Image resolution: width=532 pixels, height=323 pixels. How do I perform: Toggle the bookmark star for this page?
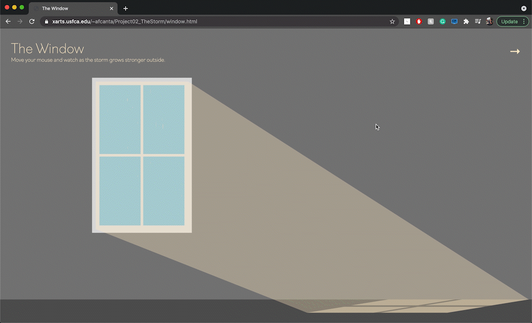tap(392, 21)
